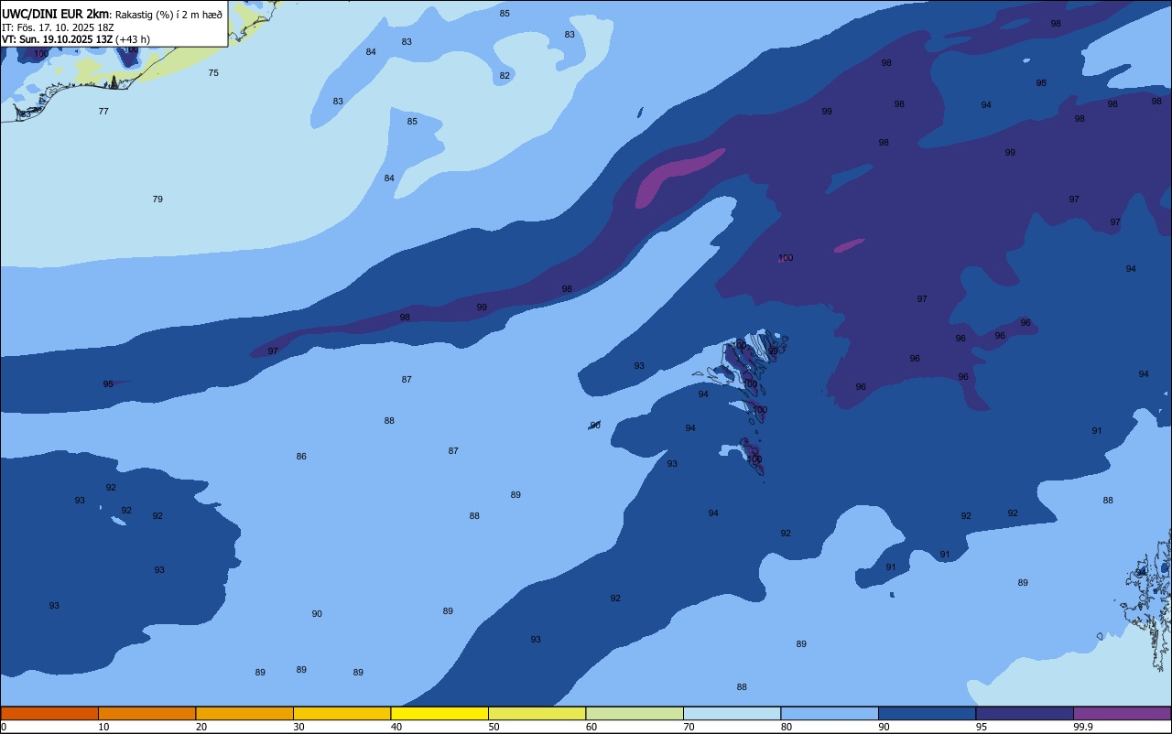This screenshot has width=1172, height=734.
Task: Click the humidity value 75 on the map
Action: pyautogui.click(x=213, y=73)
